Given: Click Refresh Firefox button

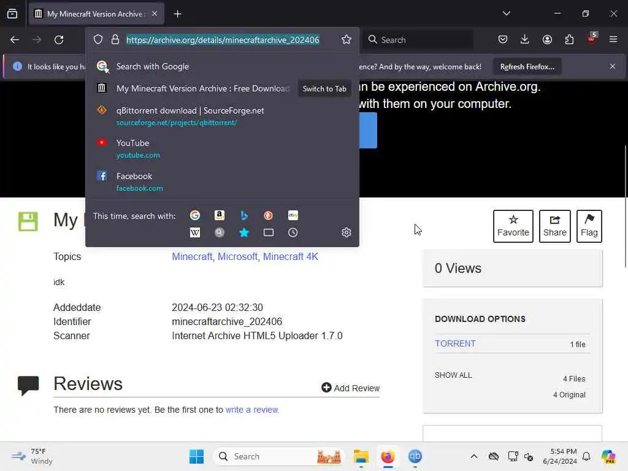Looking at the screenshot, I should [x=527, y=67].
